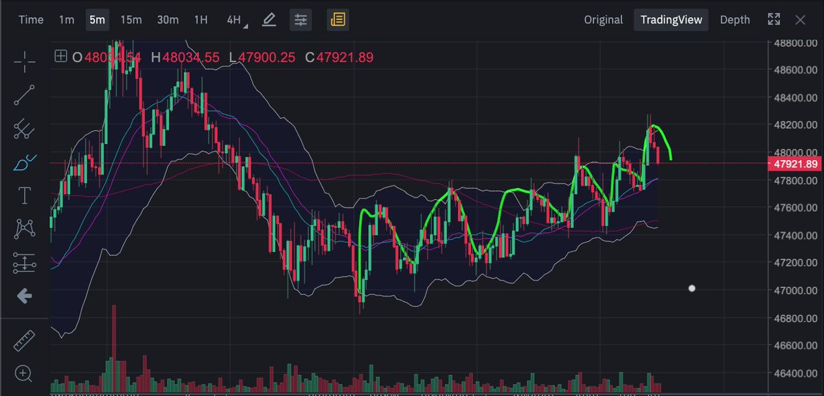Toggle fullscreen chart mode

click(x=774, y=19)
